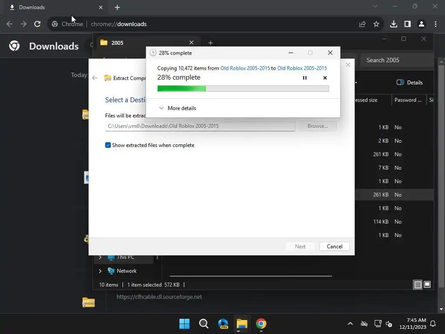This screenshot has height=334, width=445.
Task: Open Windows Search from taskbar
Action: (203, 324)
